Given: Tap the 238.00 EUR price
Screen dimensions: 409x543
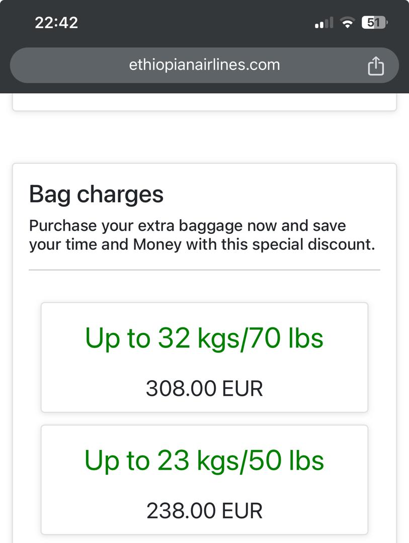Looking at the screenshot, I should (x=204, y=511).
